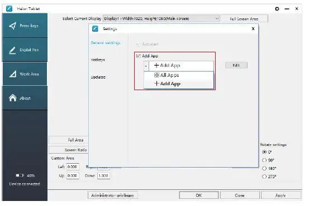
Task: Click the Screen Ratio button
Action: 69,150
